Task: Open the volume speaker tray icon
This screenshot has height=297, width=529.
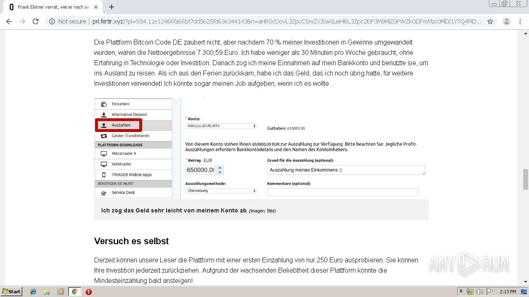Action: pyautogui.click(x=480, y=292)
